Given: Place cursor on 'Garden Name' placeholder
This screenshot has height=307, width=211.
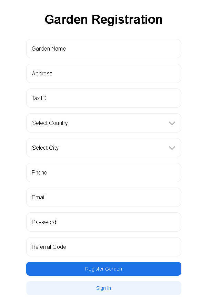Looking at the screenshot, I should coord(49,49).
